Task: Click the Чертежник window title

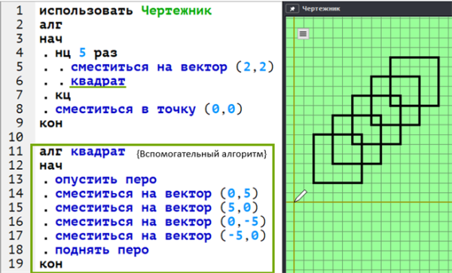Action: click(321, 8)
